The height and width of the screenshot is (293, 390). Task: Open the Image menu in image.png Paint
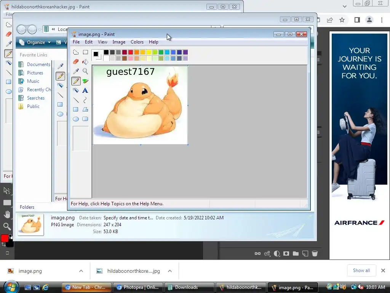pyautogui.click(x=119, y=42)
